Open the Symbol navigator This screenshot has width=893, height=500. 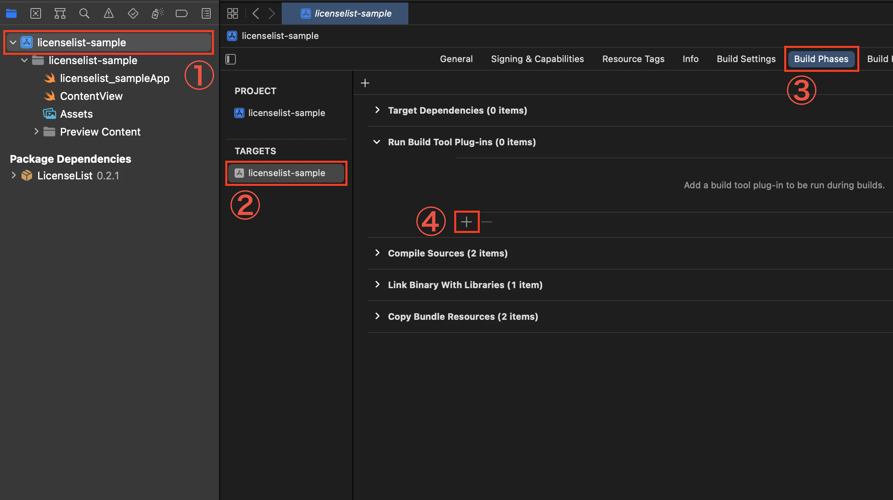point(60,13)
